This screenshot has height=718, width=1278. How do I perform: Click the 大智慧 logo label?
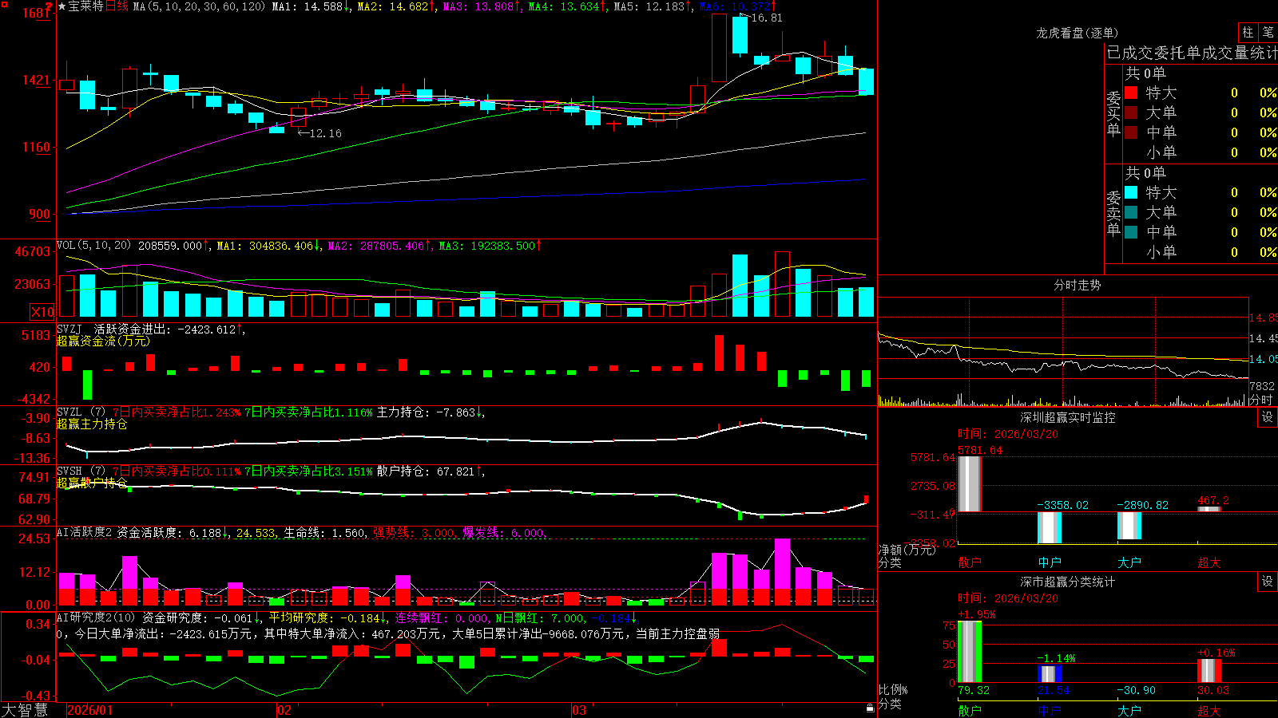25,710
